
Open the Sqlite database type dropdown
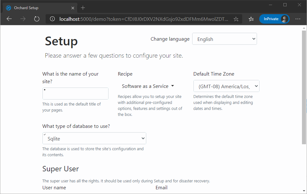pos(94,138)
